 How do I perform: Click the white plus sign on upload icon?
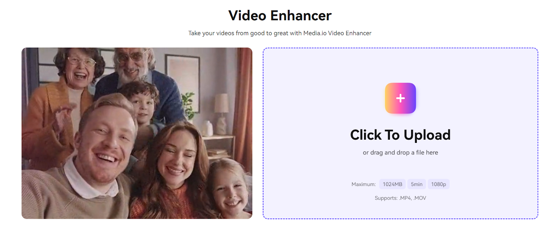pos(400,98)
